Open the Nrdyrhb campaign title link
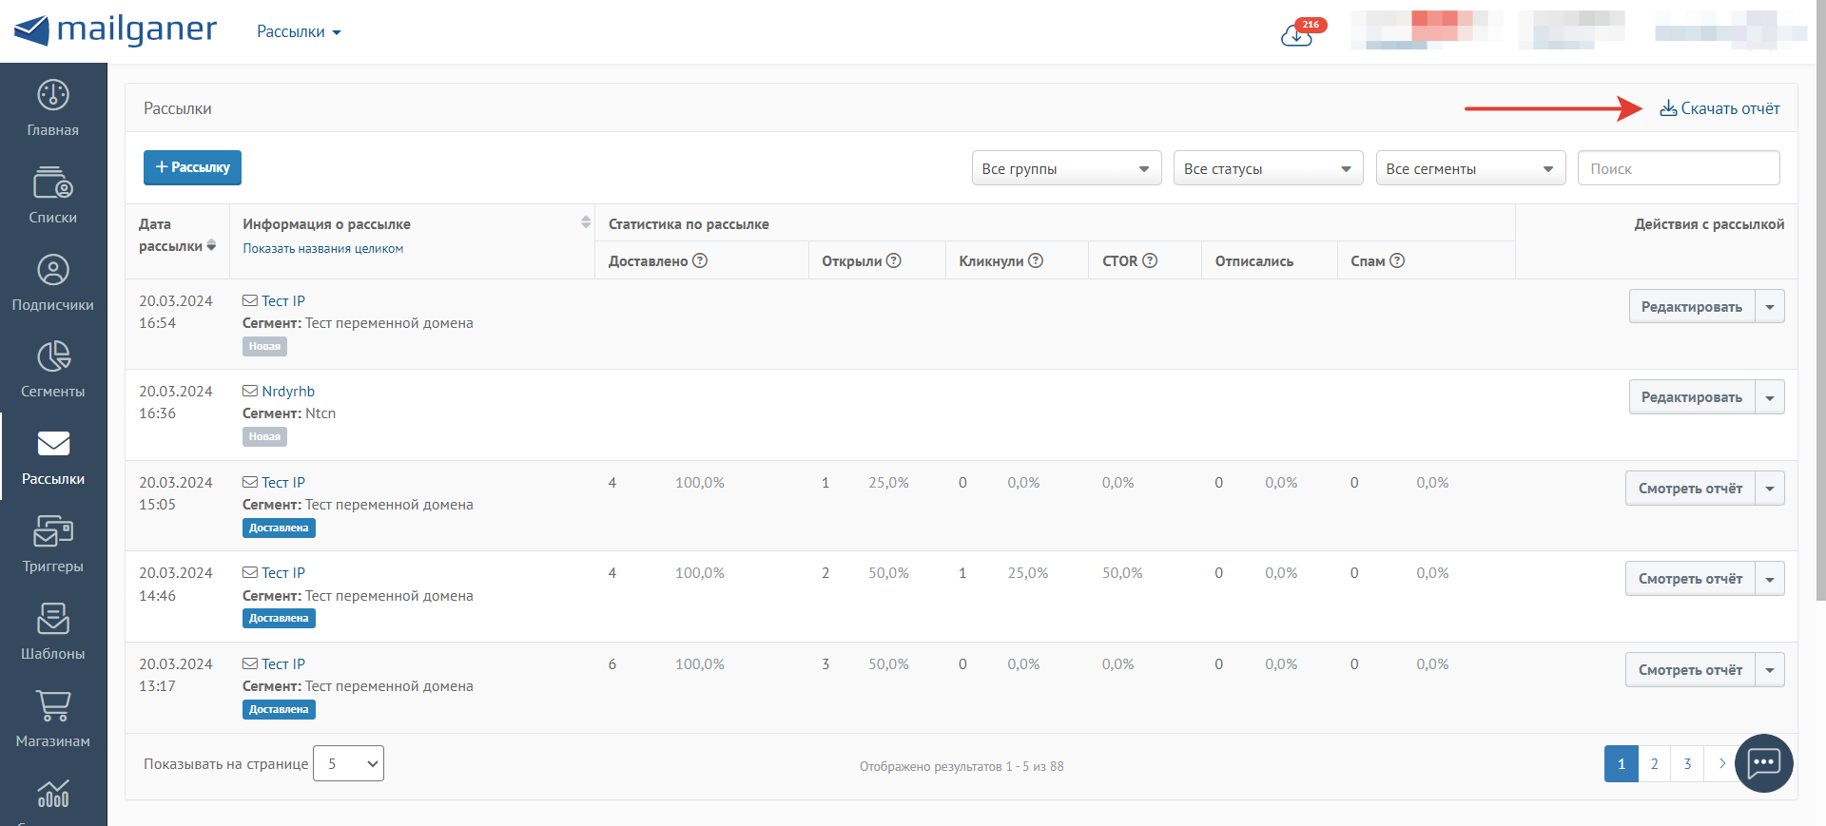 [x=288, y=391]
